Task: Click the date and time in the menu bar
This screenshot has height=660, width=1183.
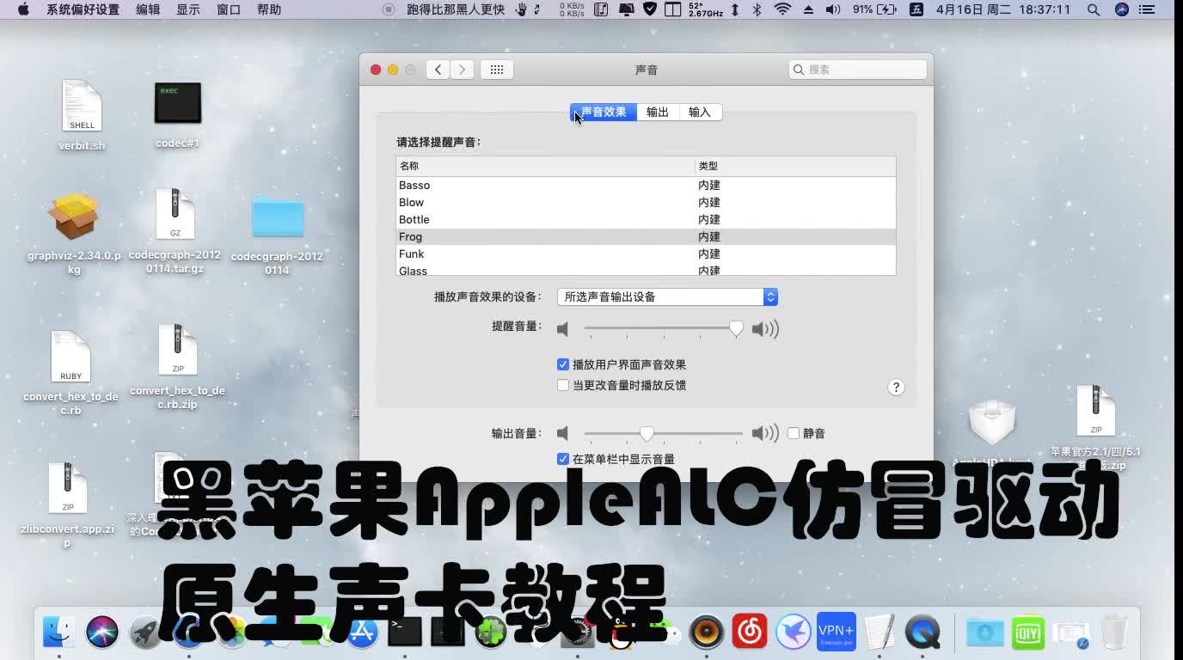Action: 1004,9
